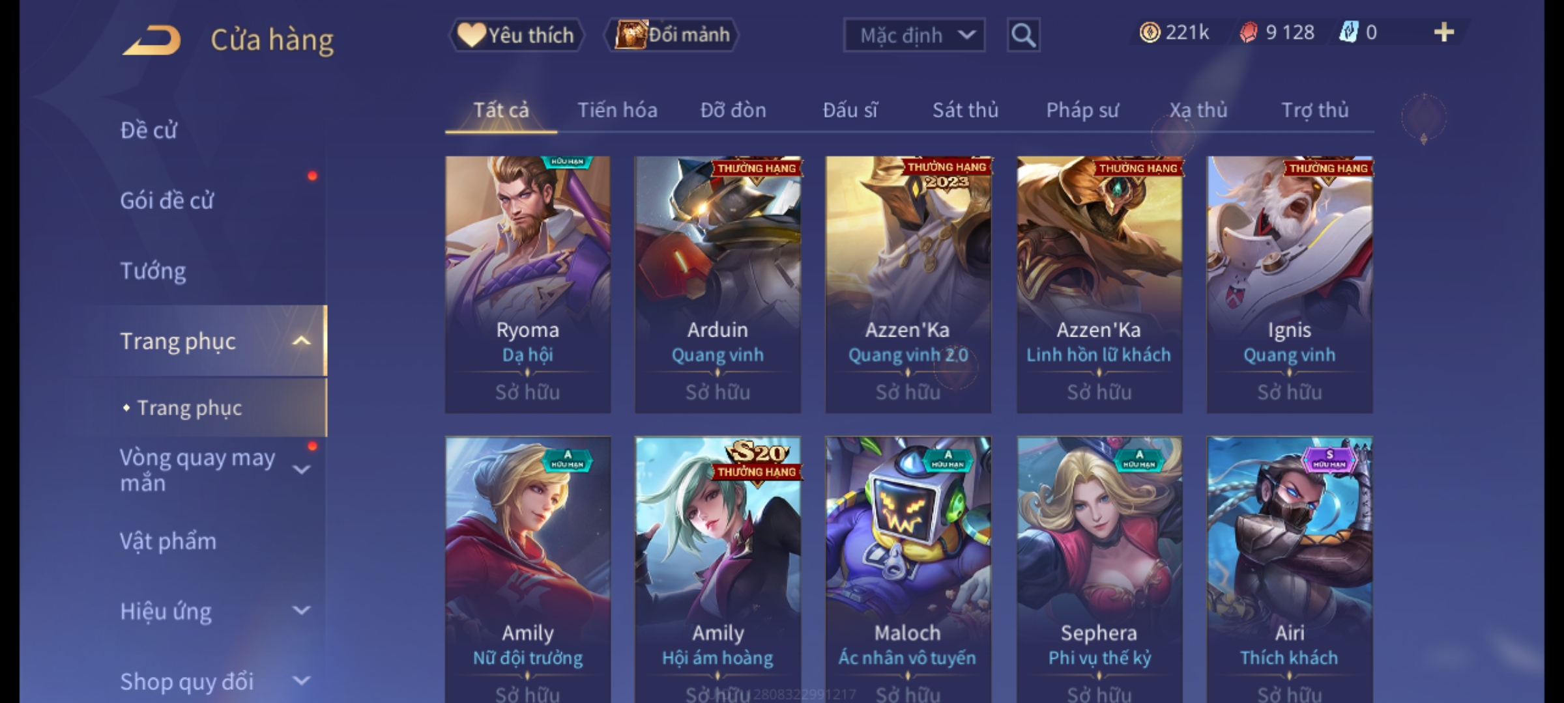Screen dimensions: 1564x703
Task: Expand the Vòng quay may mắn section
Action: pyautogui.click(x=301, y=470)
